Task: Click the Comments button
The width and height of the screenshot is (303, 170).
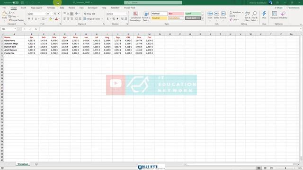Action: point(293,8)
